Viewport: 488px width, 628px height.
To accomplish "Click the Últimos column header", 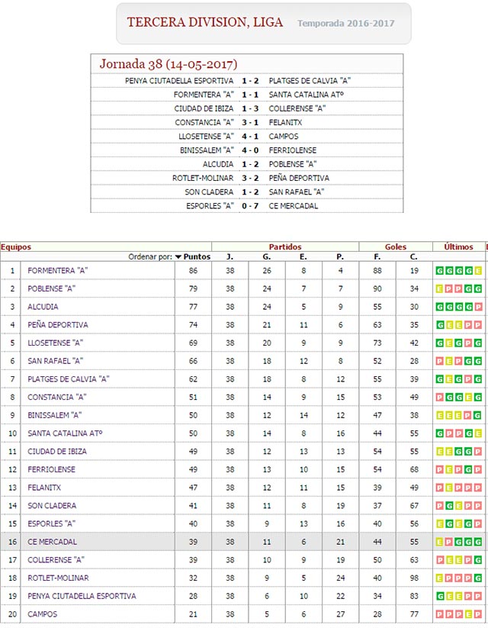I will point(459,246).
